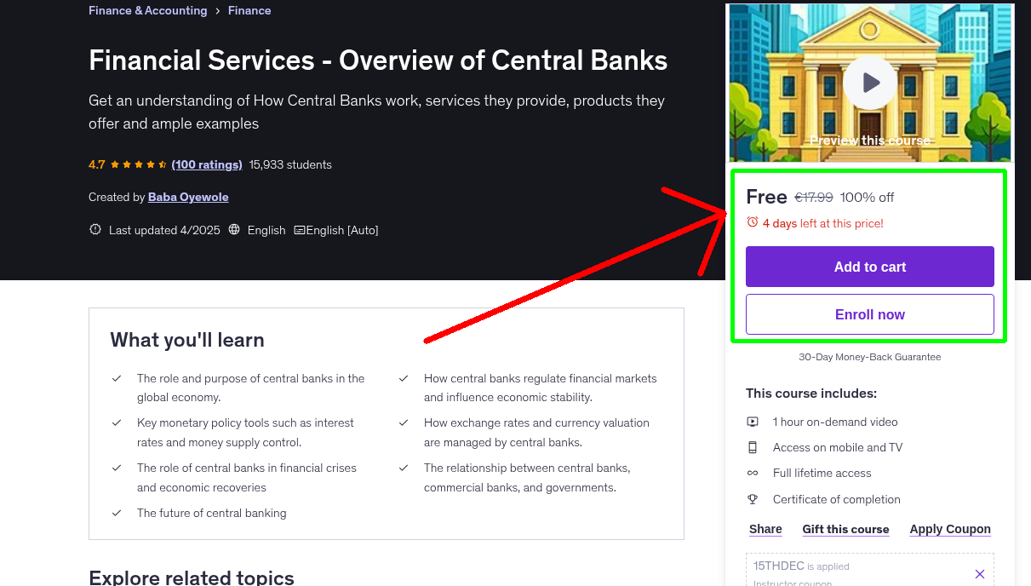Click the alarm clock icon near the price
Viewport: 1031px width, 586px height.
pyautogui.click(x=751, y=221)
